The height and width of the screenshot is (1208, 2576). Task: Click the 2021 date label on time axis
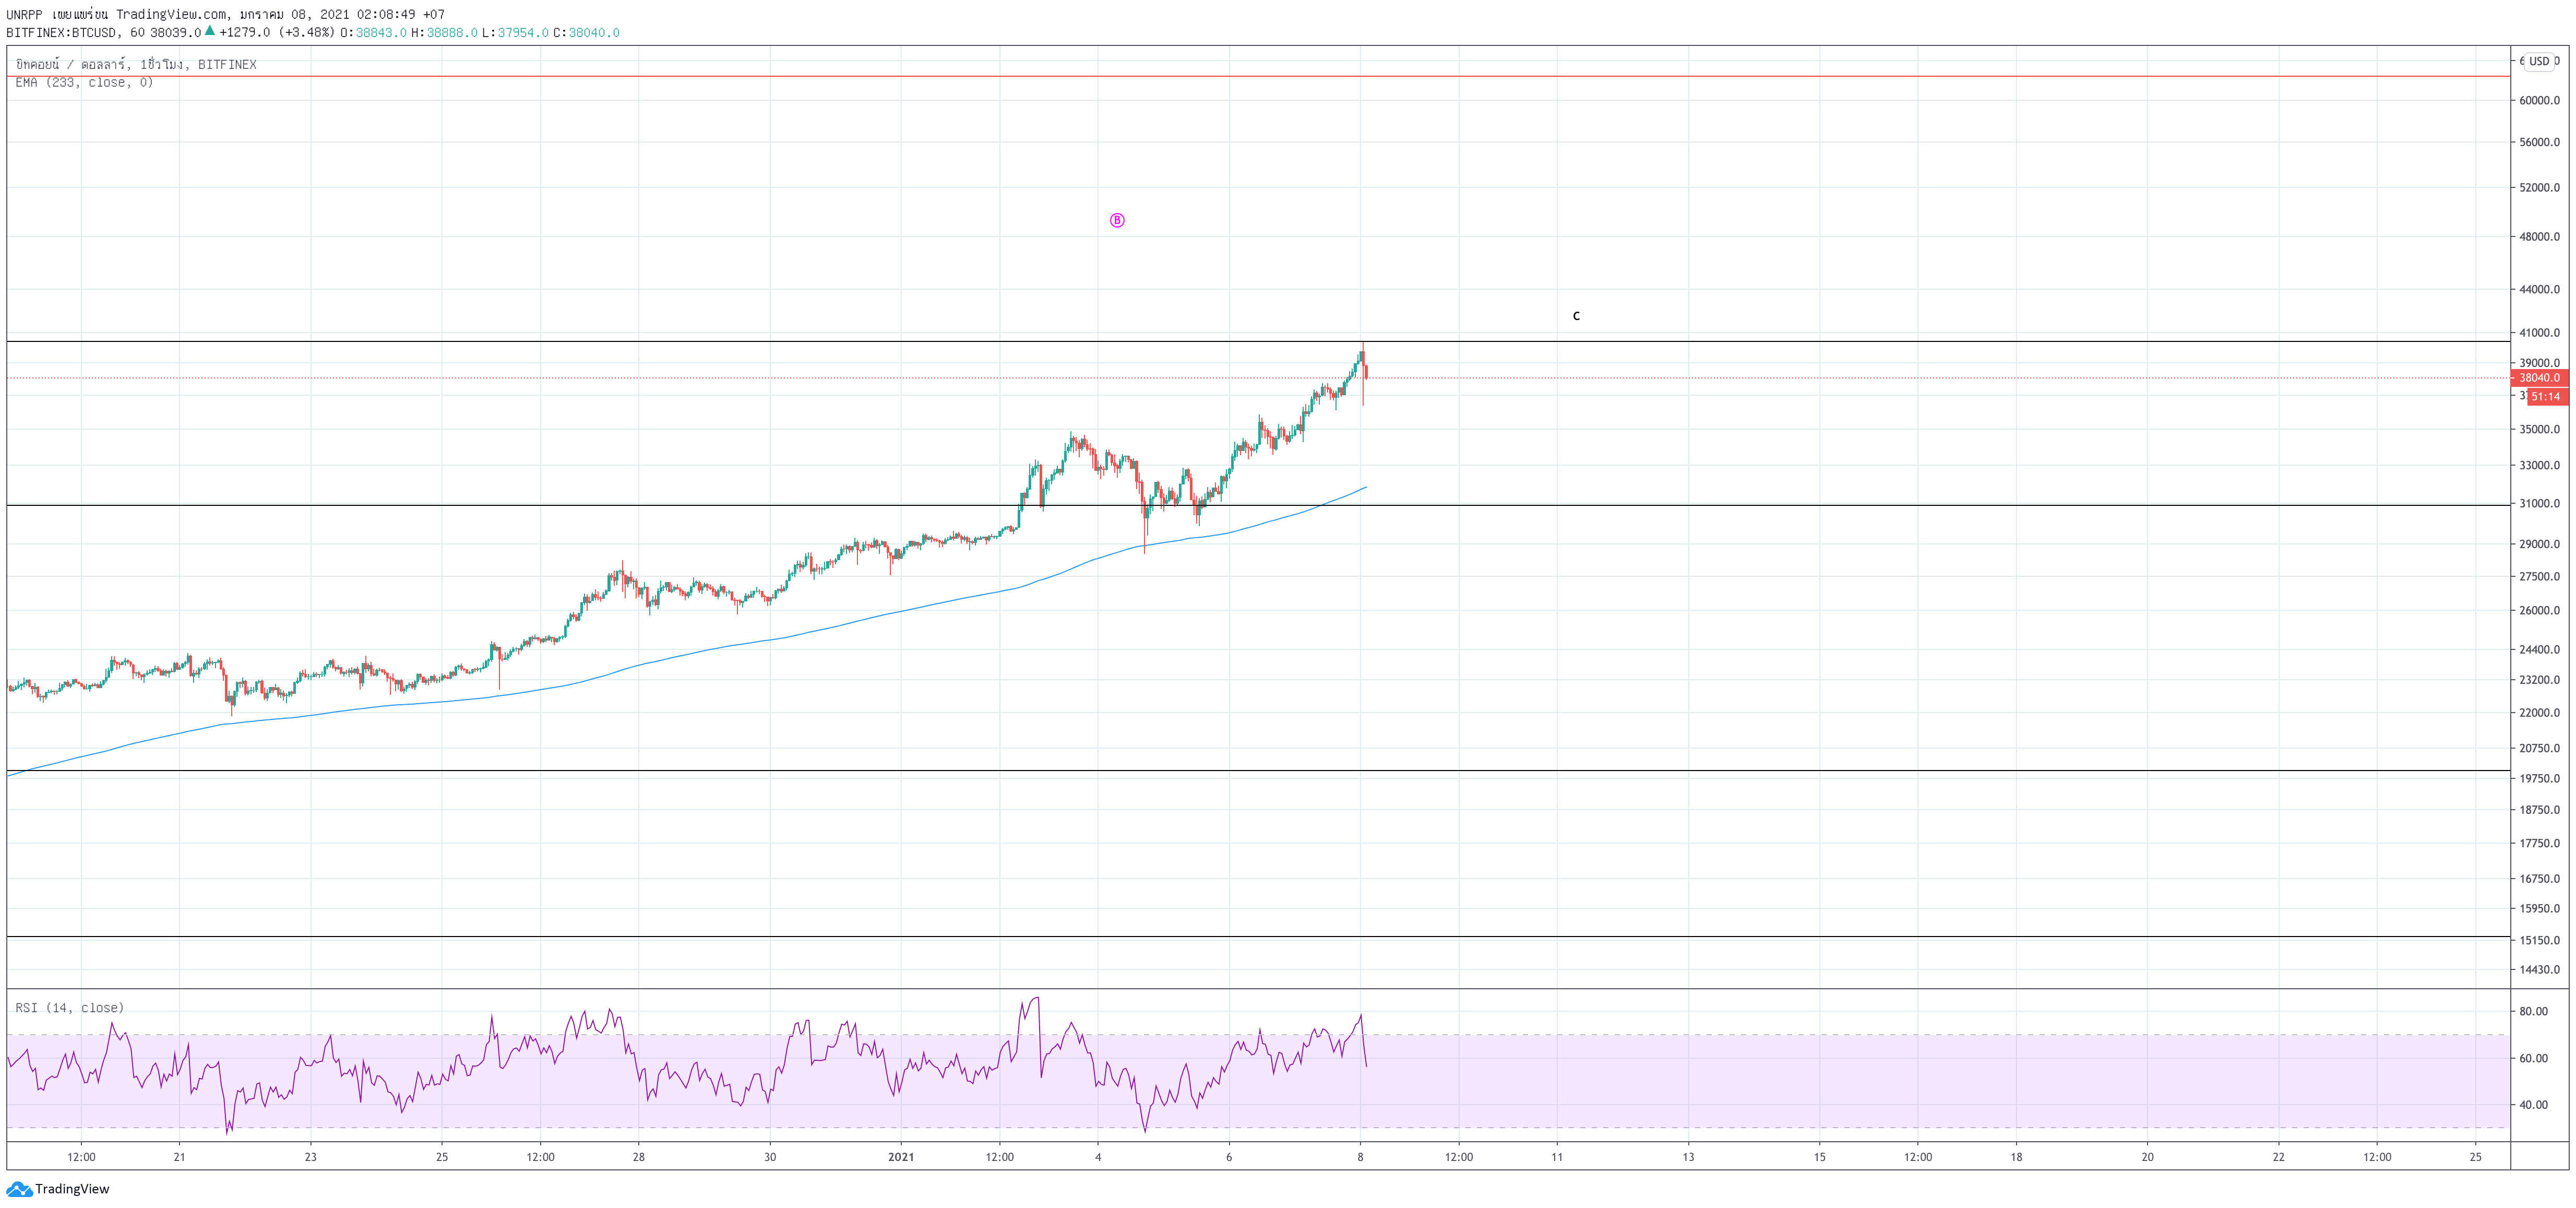point(901,1157)
